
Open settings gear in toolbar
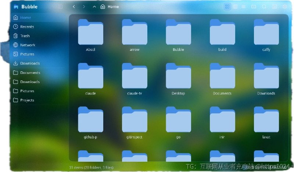pos(284,7)
